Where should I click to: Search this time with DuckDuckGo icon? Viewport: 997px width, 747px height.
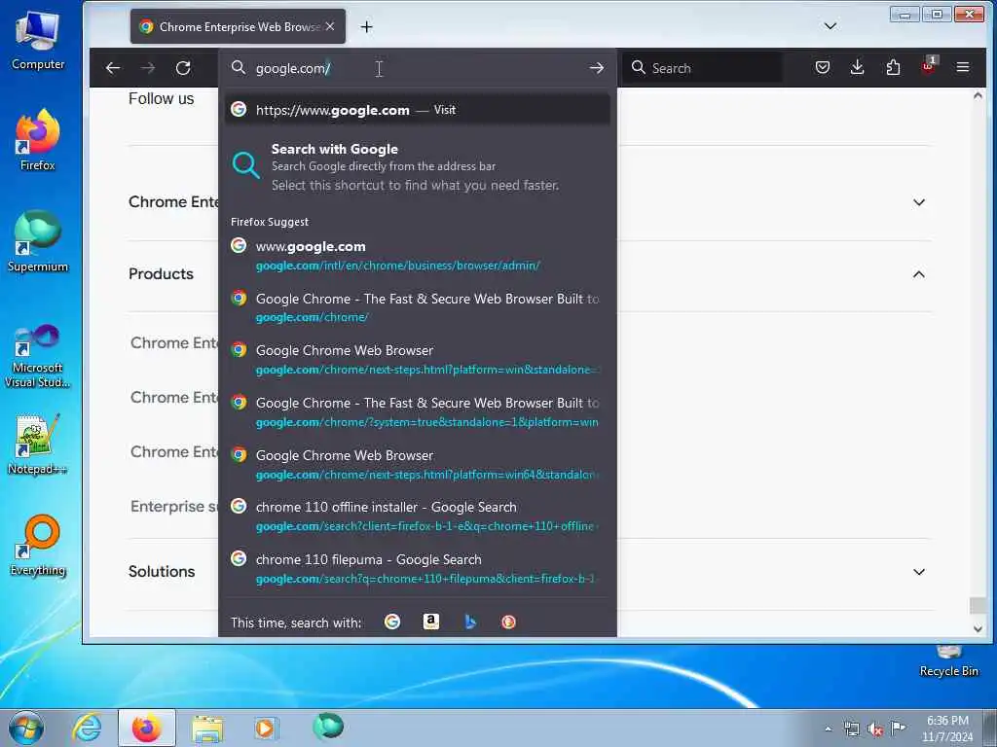pyautogui.click(x=508, y=622)
